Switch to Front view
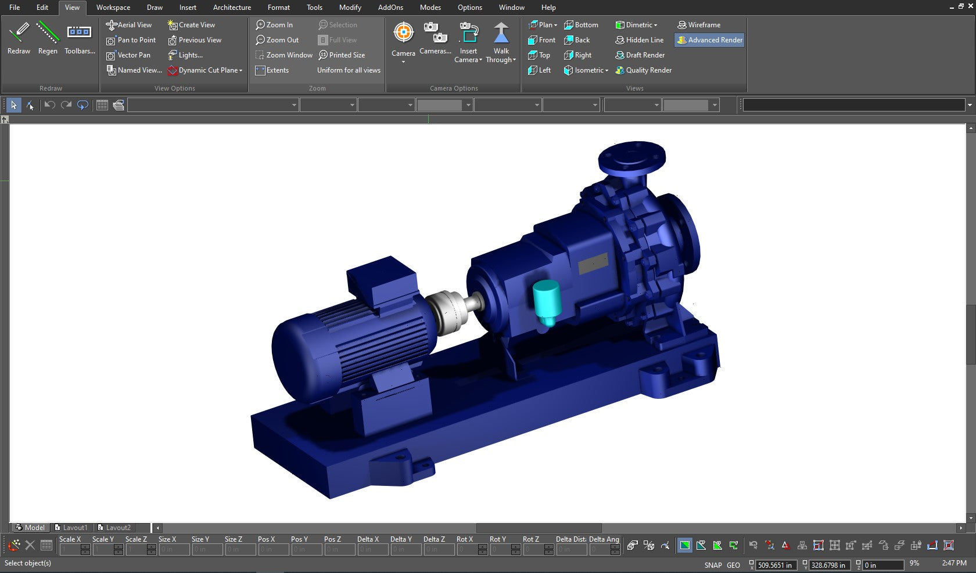The image size is (976, 573). tap(541, 40)
